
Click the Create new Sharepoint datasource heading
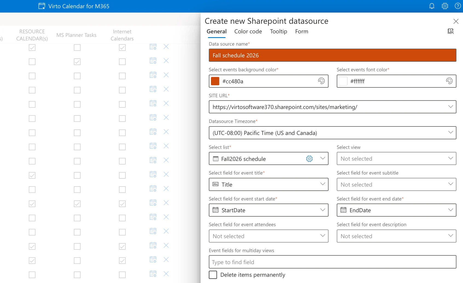coord(266,21)
